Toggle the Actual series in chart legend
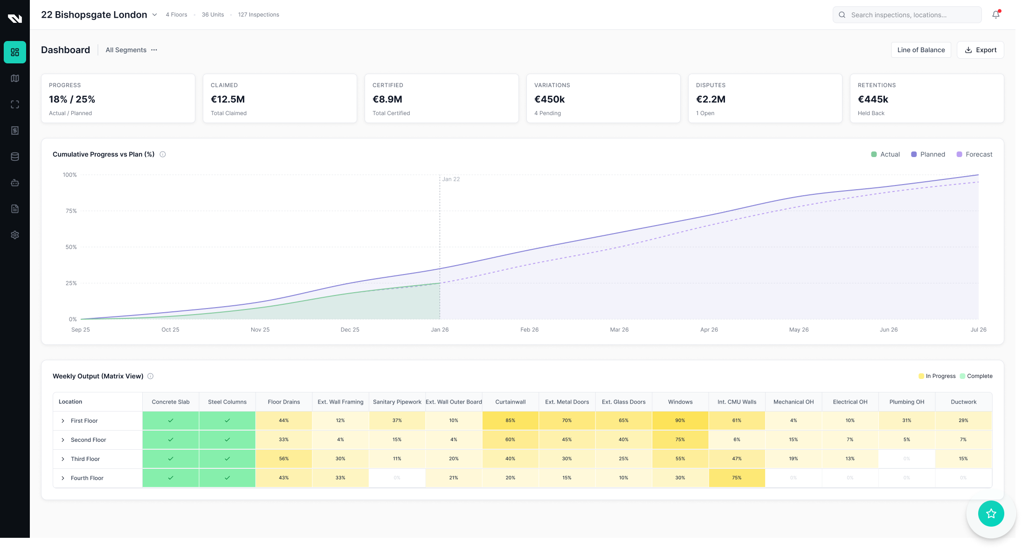Viewport: 1022px width, 549px height. tap(885, 154)
